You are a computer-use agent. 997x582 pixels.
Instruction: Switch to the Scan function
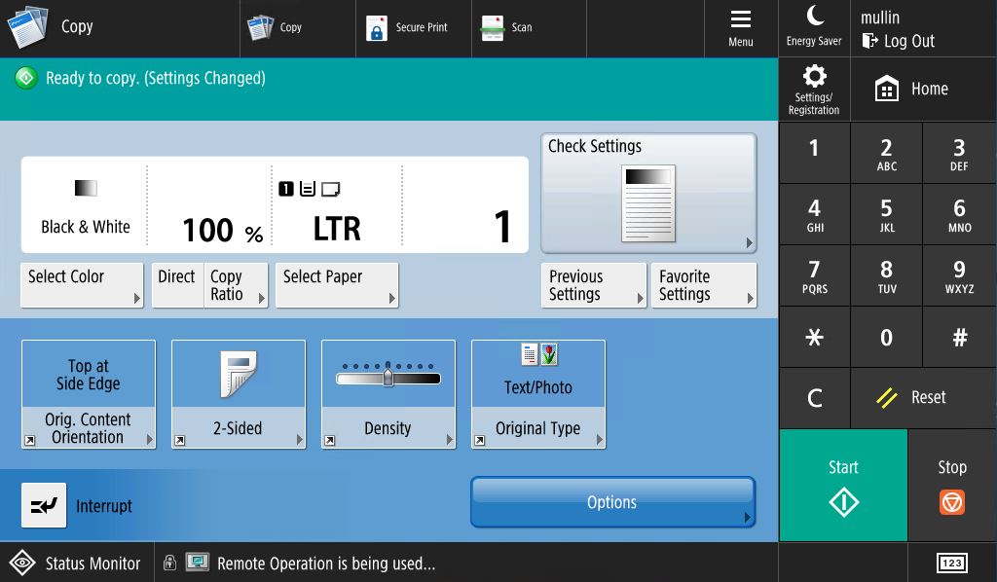pos(529,28)
